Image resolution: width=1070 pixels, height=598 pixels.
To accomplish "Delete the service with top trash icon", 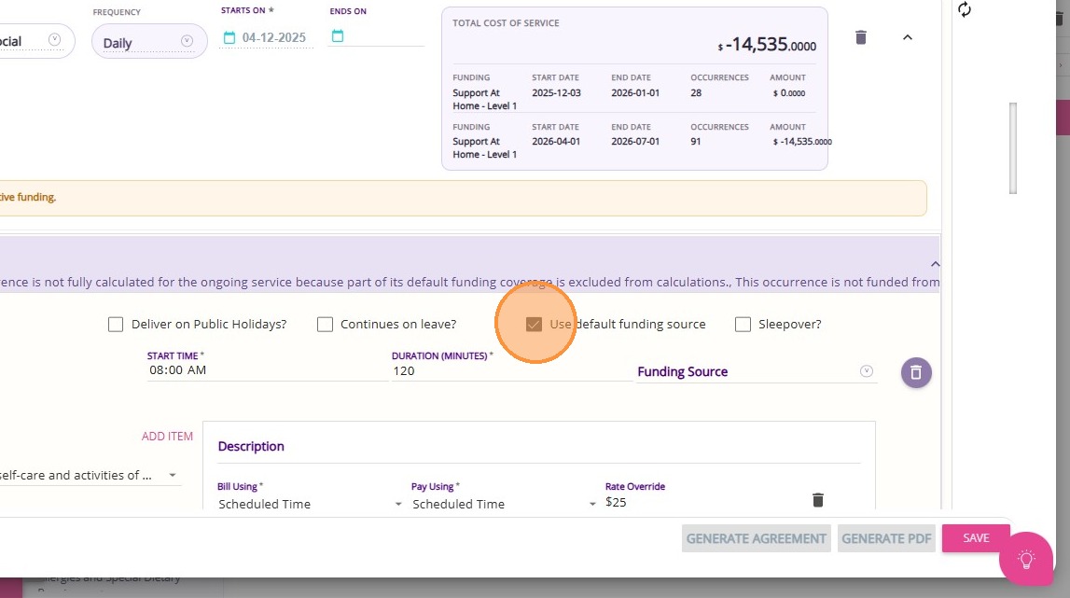I will 861,37.
